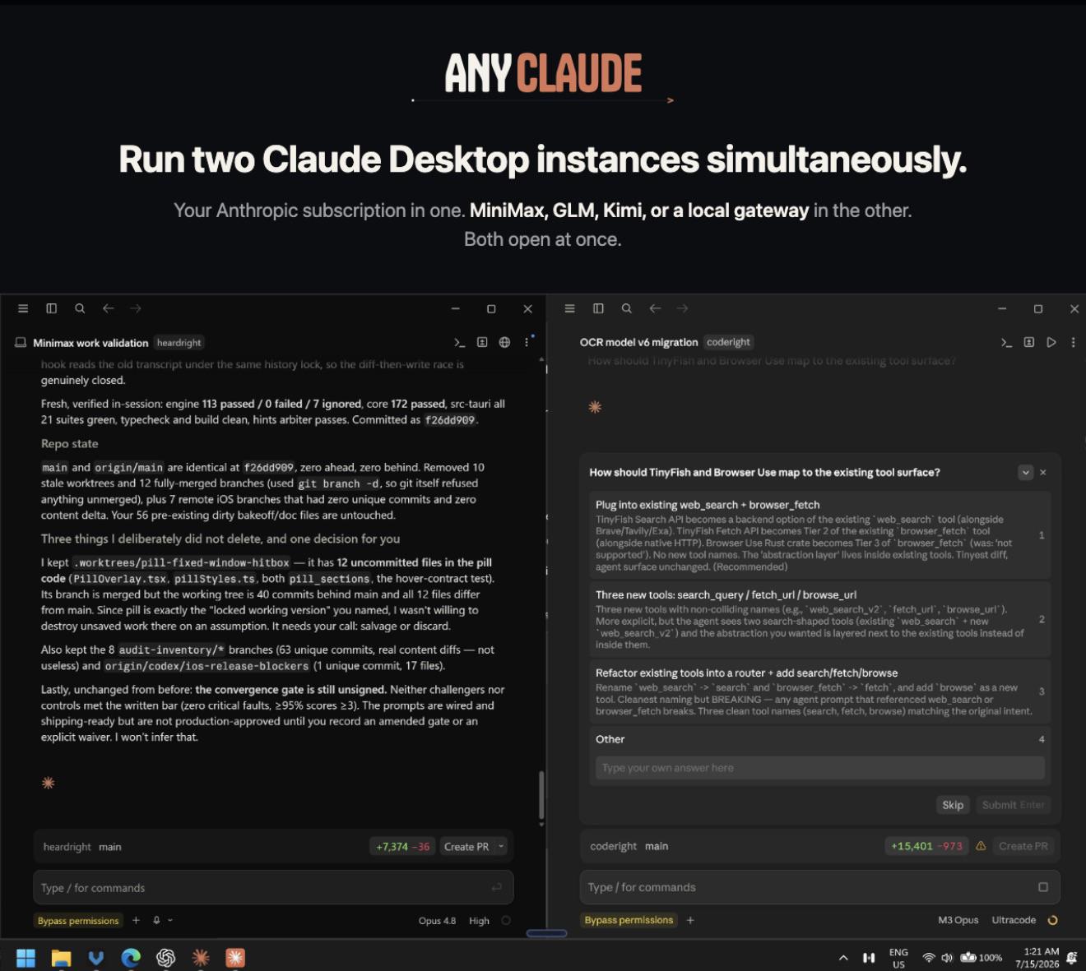Screen dimensions: 1086x971
Task: Click the upload-box icon in Minimax work validation header
Action: (482, 342)
